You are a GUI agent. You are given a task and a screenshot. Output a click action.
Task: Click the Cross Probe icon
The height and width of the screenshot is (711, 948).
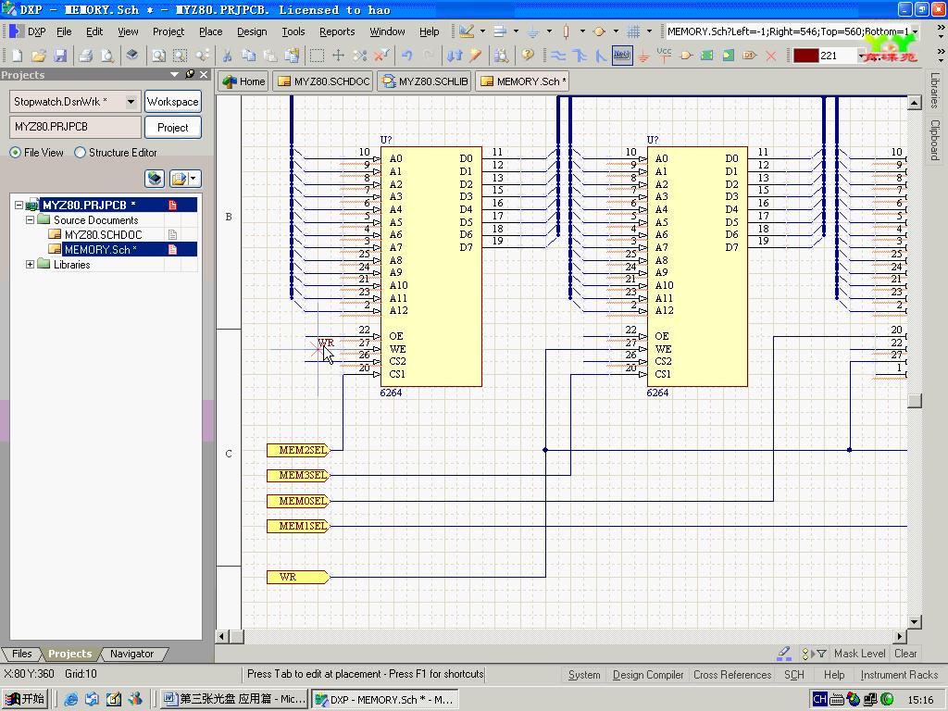click(476, 56)
